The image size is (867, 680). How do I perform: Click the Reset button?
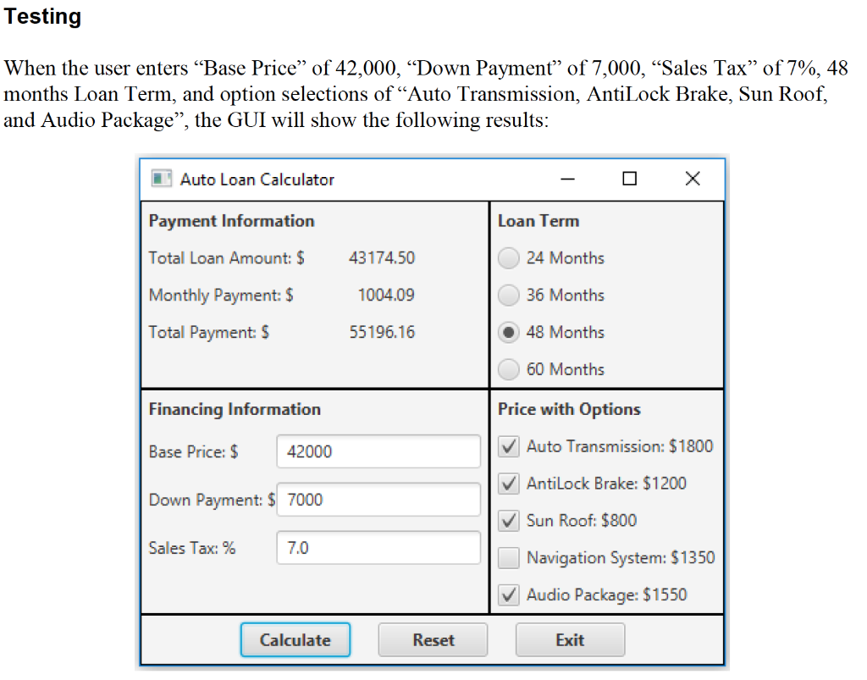point(432,639)
